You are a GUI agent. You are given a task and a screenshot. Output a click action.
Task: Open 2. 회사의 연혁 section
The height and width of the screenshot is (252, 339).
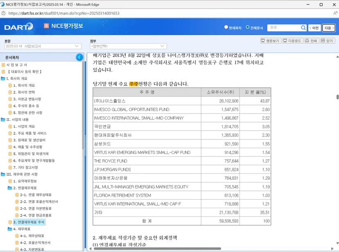[24, 92]
